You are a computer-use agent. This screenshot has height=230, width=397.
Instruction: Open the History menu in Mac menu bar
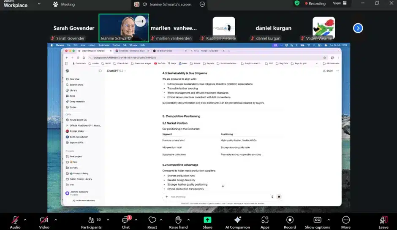(92, 45)
